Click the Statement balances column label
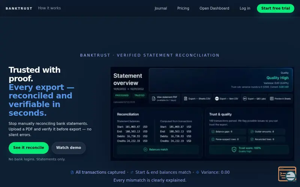 [128, 121]
